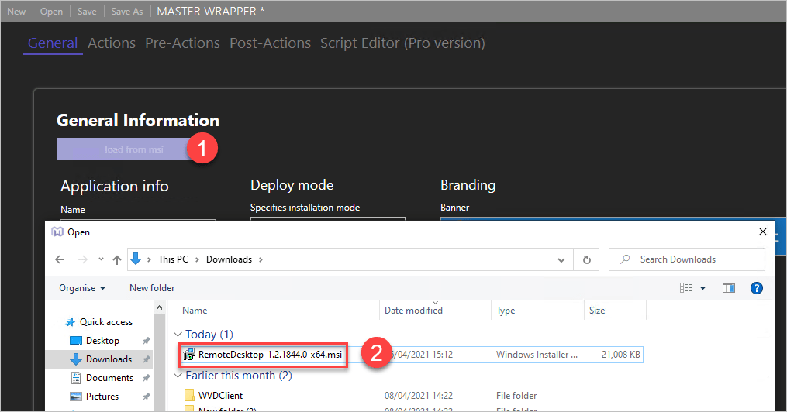Go forward in Open dialog
787x412 pixels.
(x=83, y=259)
